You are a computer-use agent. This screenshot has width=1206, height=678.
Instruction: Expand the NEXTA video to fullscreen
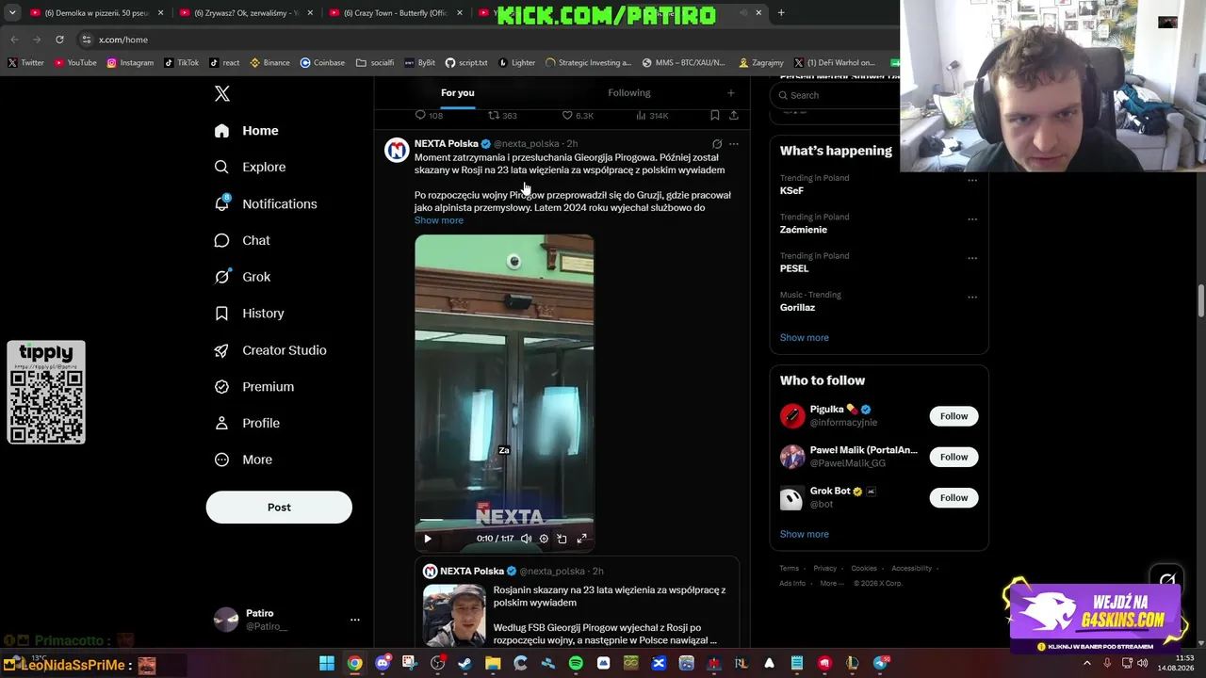coord(581,539)
